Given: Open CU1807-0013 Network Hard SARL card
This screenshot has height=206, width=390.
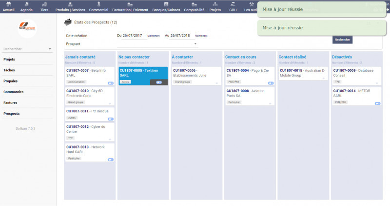Looking at the screenshot, I should click(90, 152).
